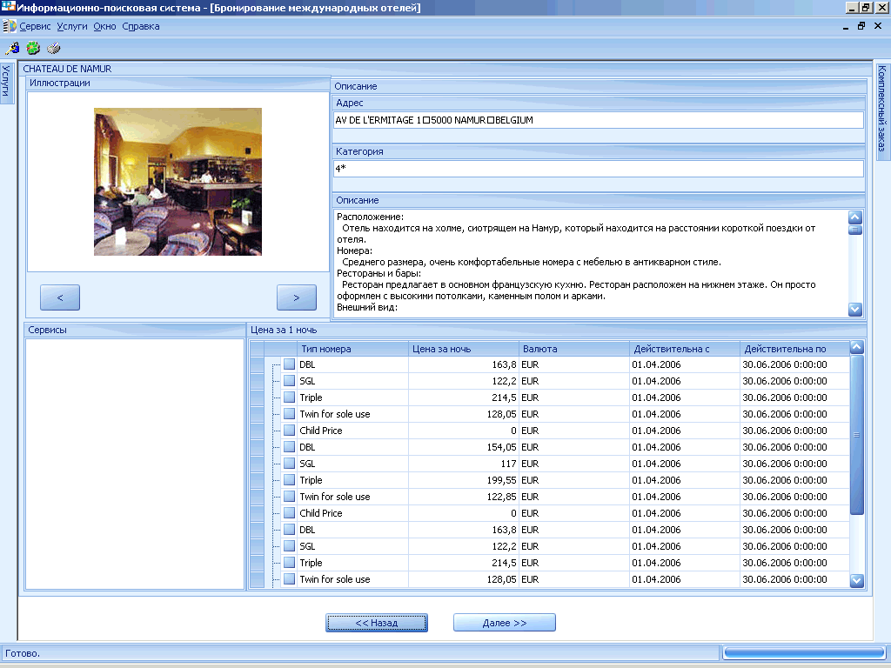This screenshot has width=891, height=668.
Task: Click the Действительна с column header
Action: (685, 349)
